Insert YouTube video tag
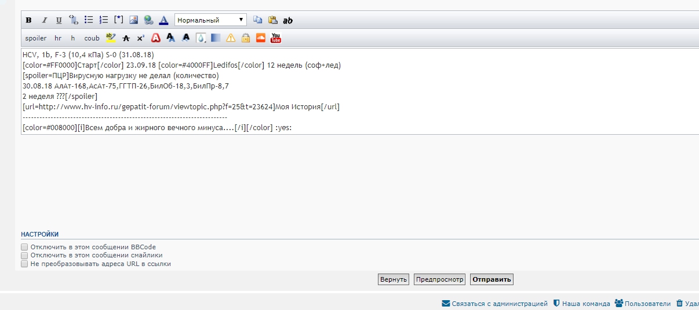This screenshot has height=310, width=699. (276, 38)
